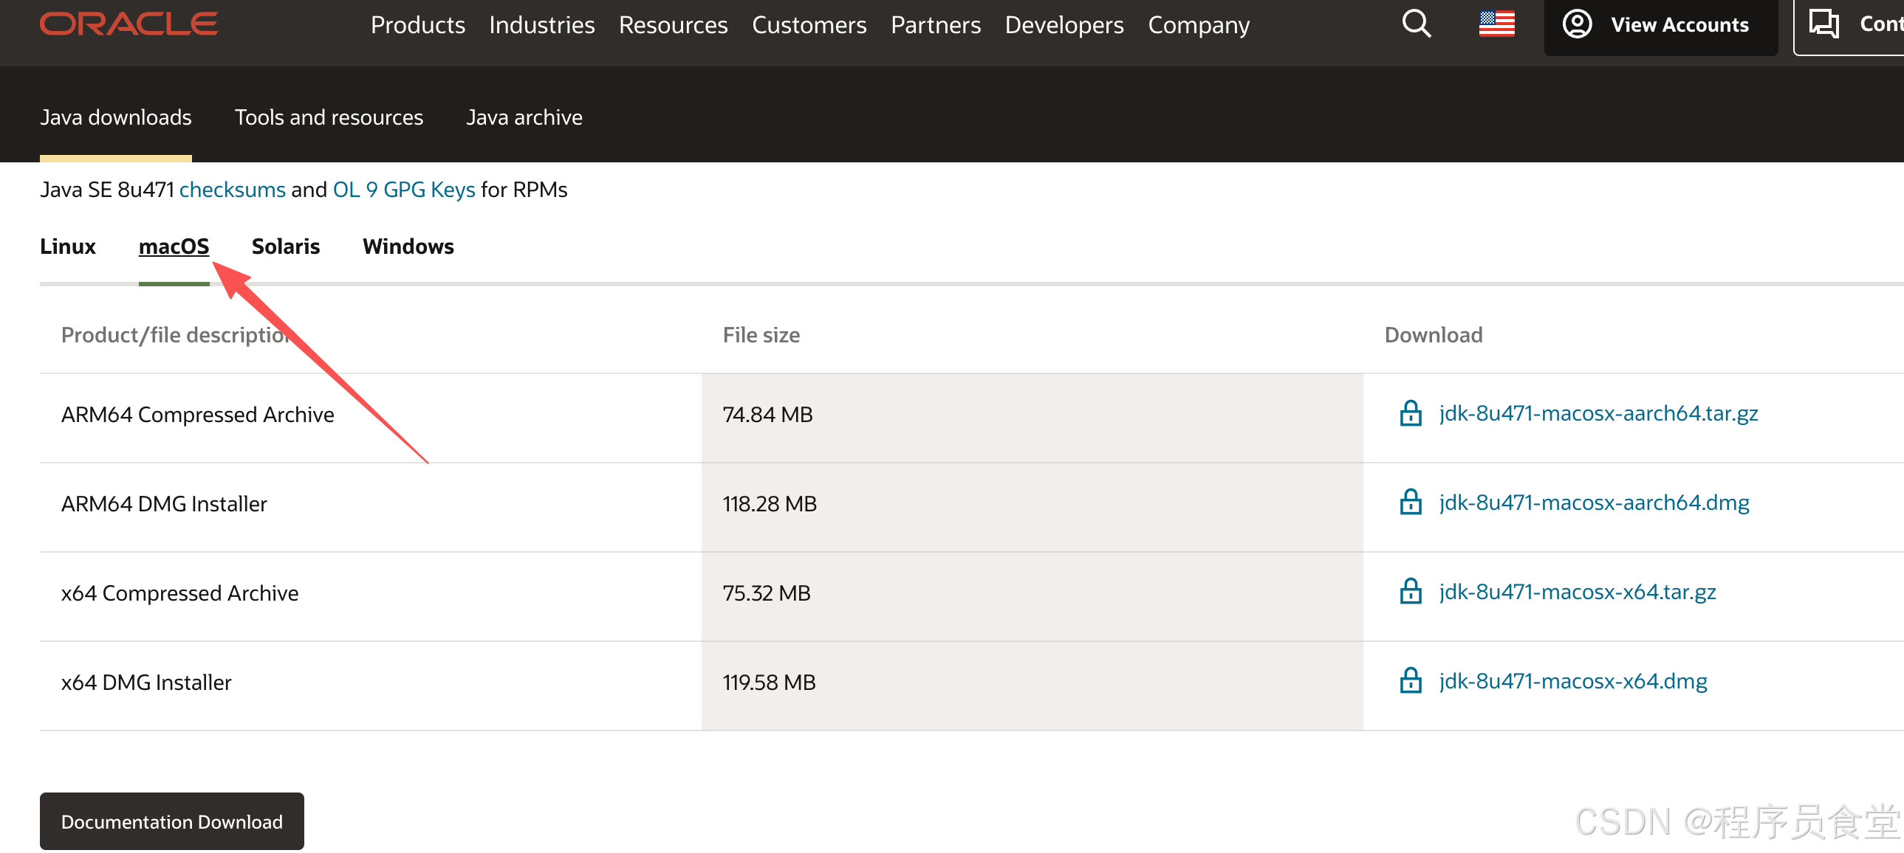Click the Documentation Download button
This screenshot has width=1904, height=853.
(171, 821)
